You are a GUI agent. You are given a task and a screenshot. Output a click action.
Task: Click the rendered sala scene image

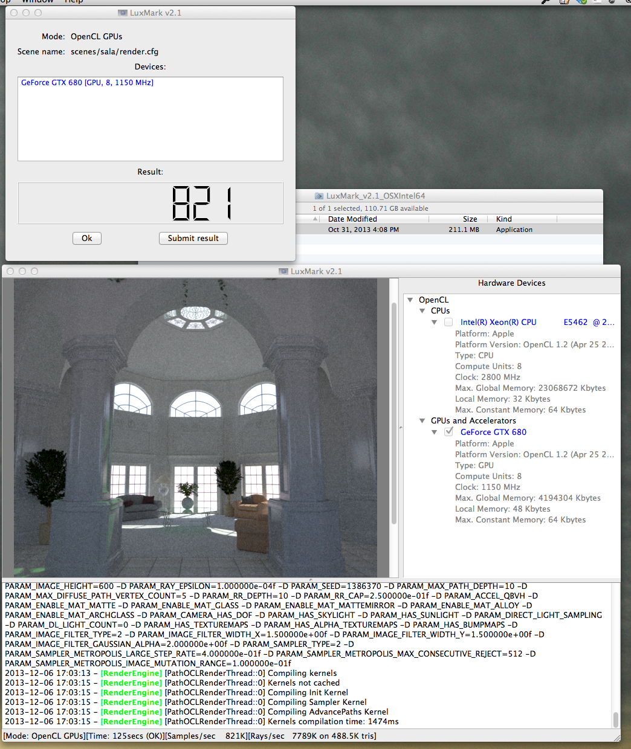pyautogui.click(x=196, y=428)
